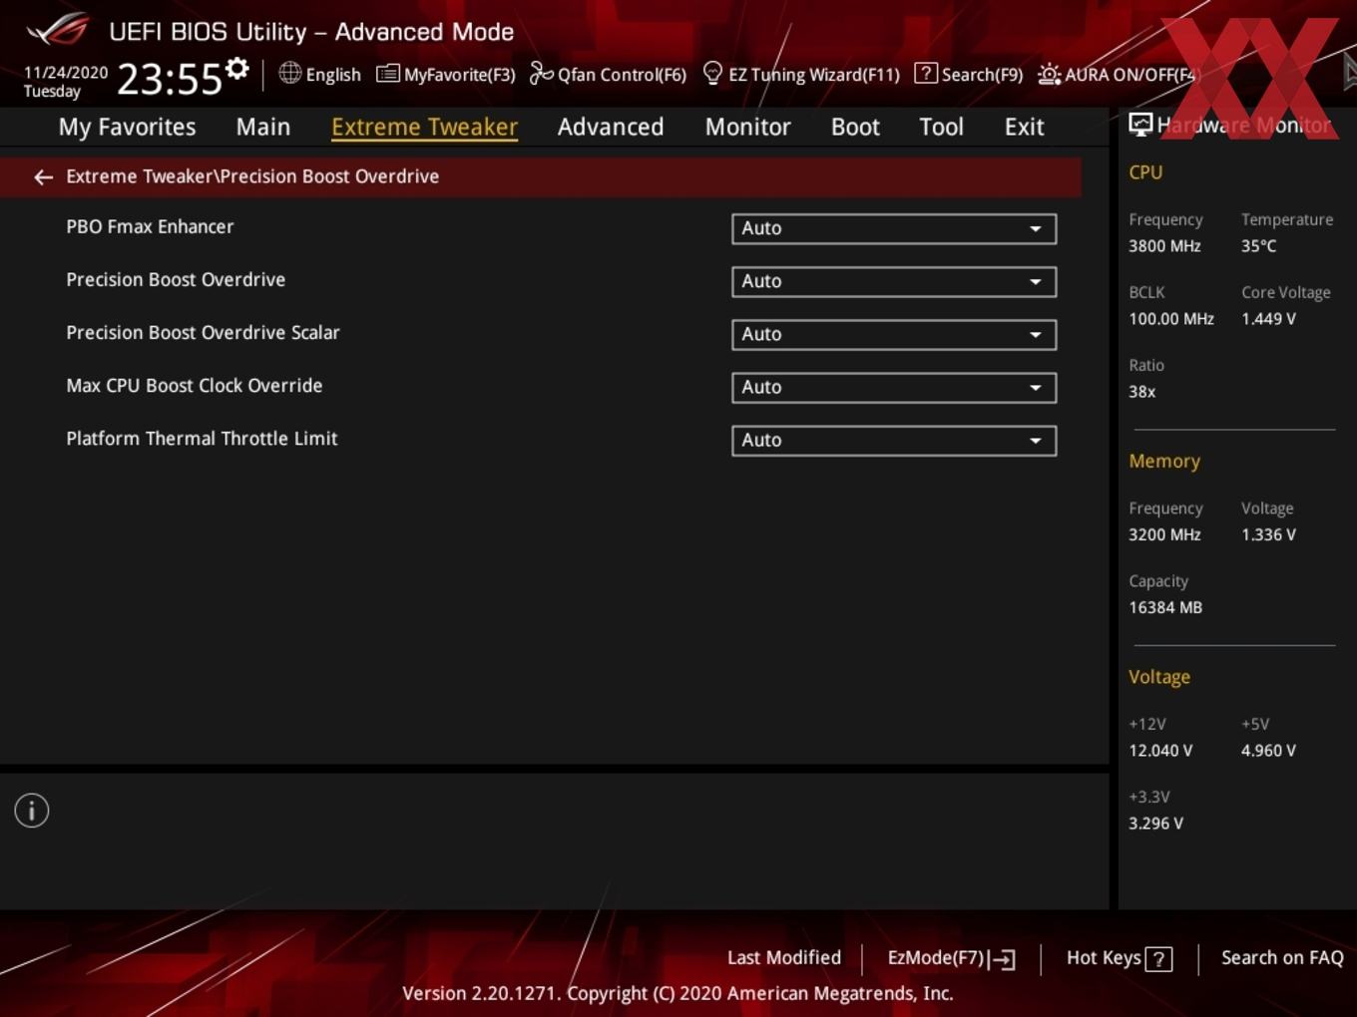
Task: Click the +5V reading 4.960 V
Action: pos(1268,751)
